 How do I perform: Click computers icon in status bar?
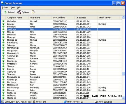[3, 102]
